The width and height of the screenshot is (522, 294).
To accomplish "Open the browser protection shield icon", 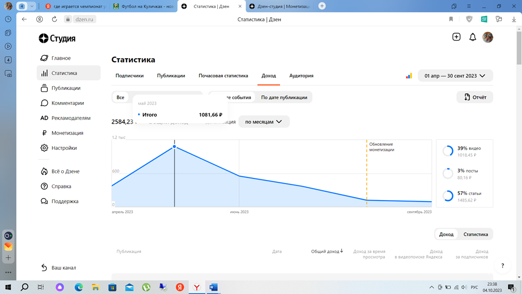I will 469,19.
